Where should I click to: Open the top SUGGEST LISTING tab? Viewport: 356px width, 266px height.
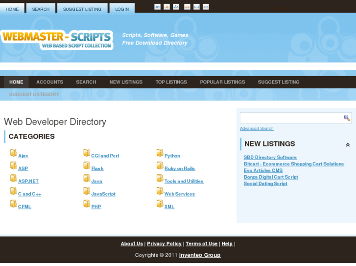click(82, 9)
